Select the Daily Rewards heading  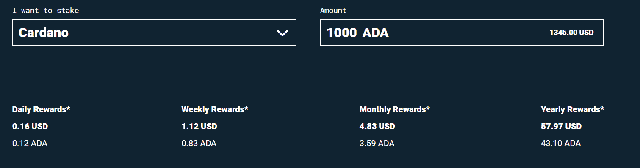(41, 109)
